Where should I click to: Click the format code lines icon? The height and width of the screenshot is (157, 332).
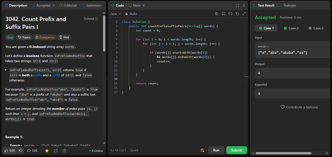tap(217, 14)
